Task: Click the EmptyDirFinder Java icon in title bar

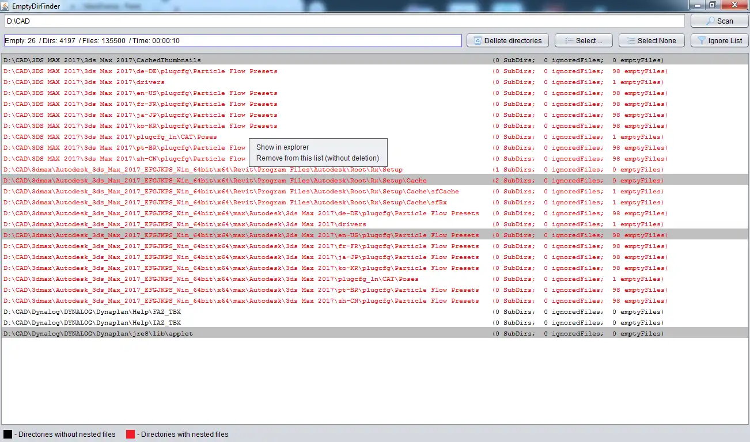Action: (x=6, y=6)
